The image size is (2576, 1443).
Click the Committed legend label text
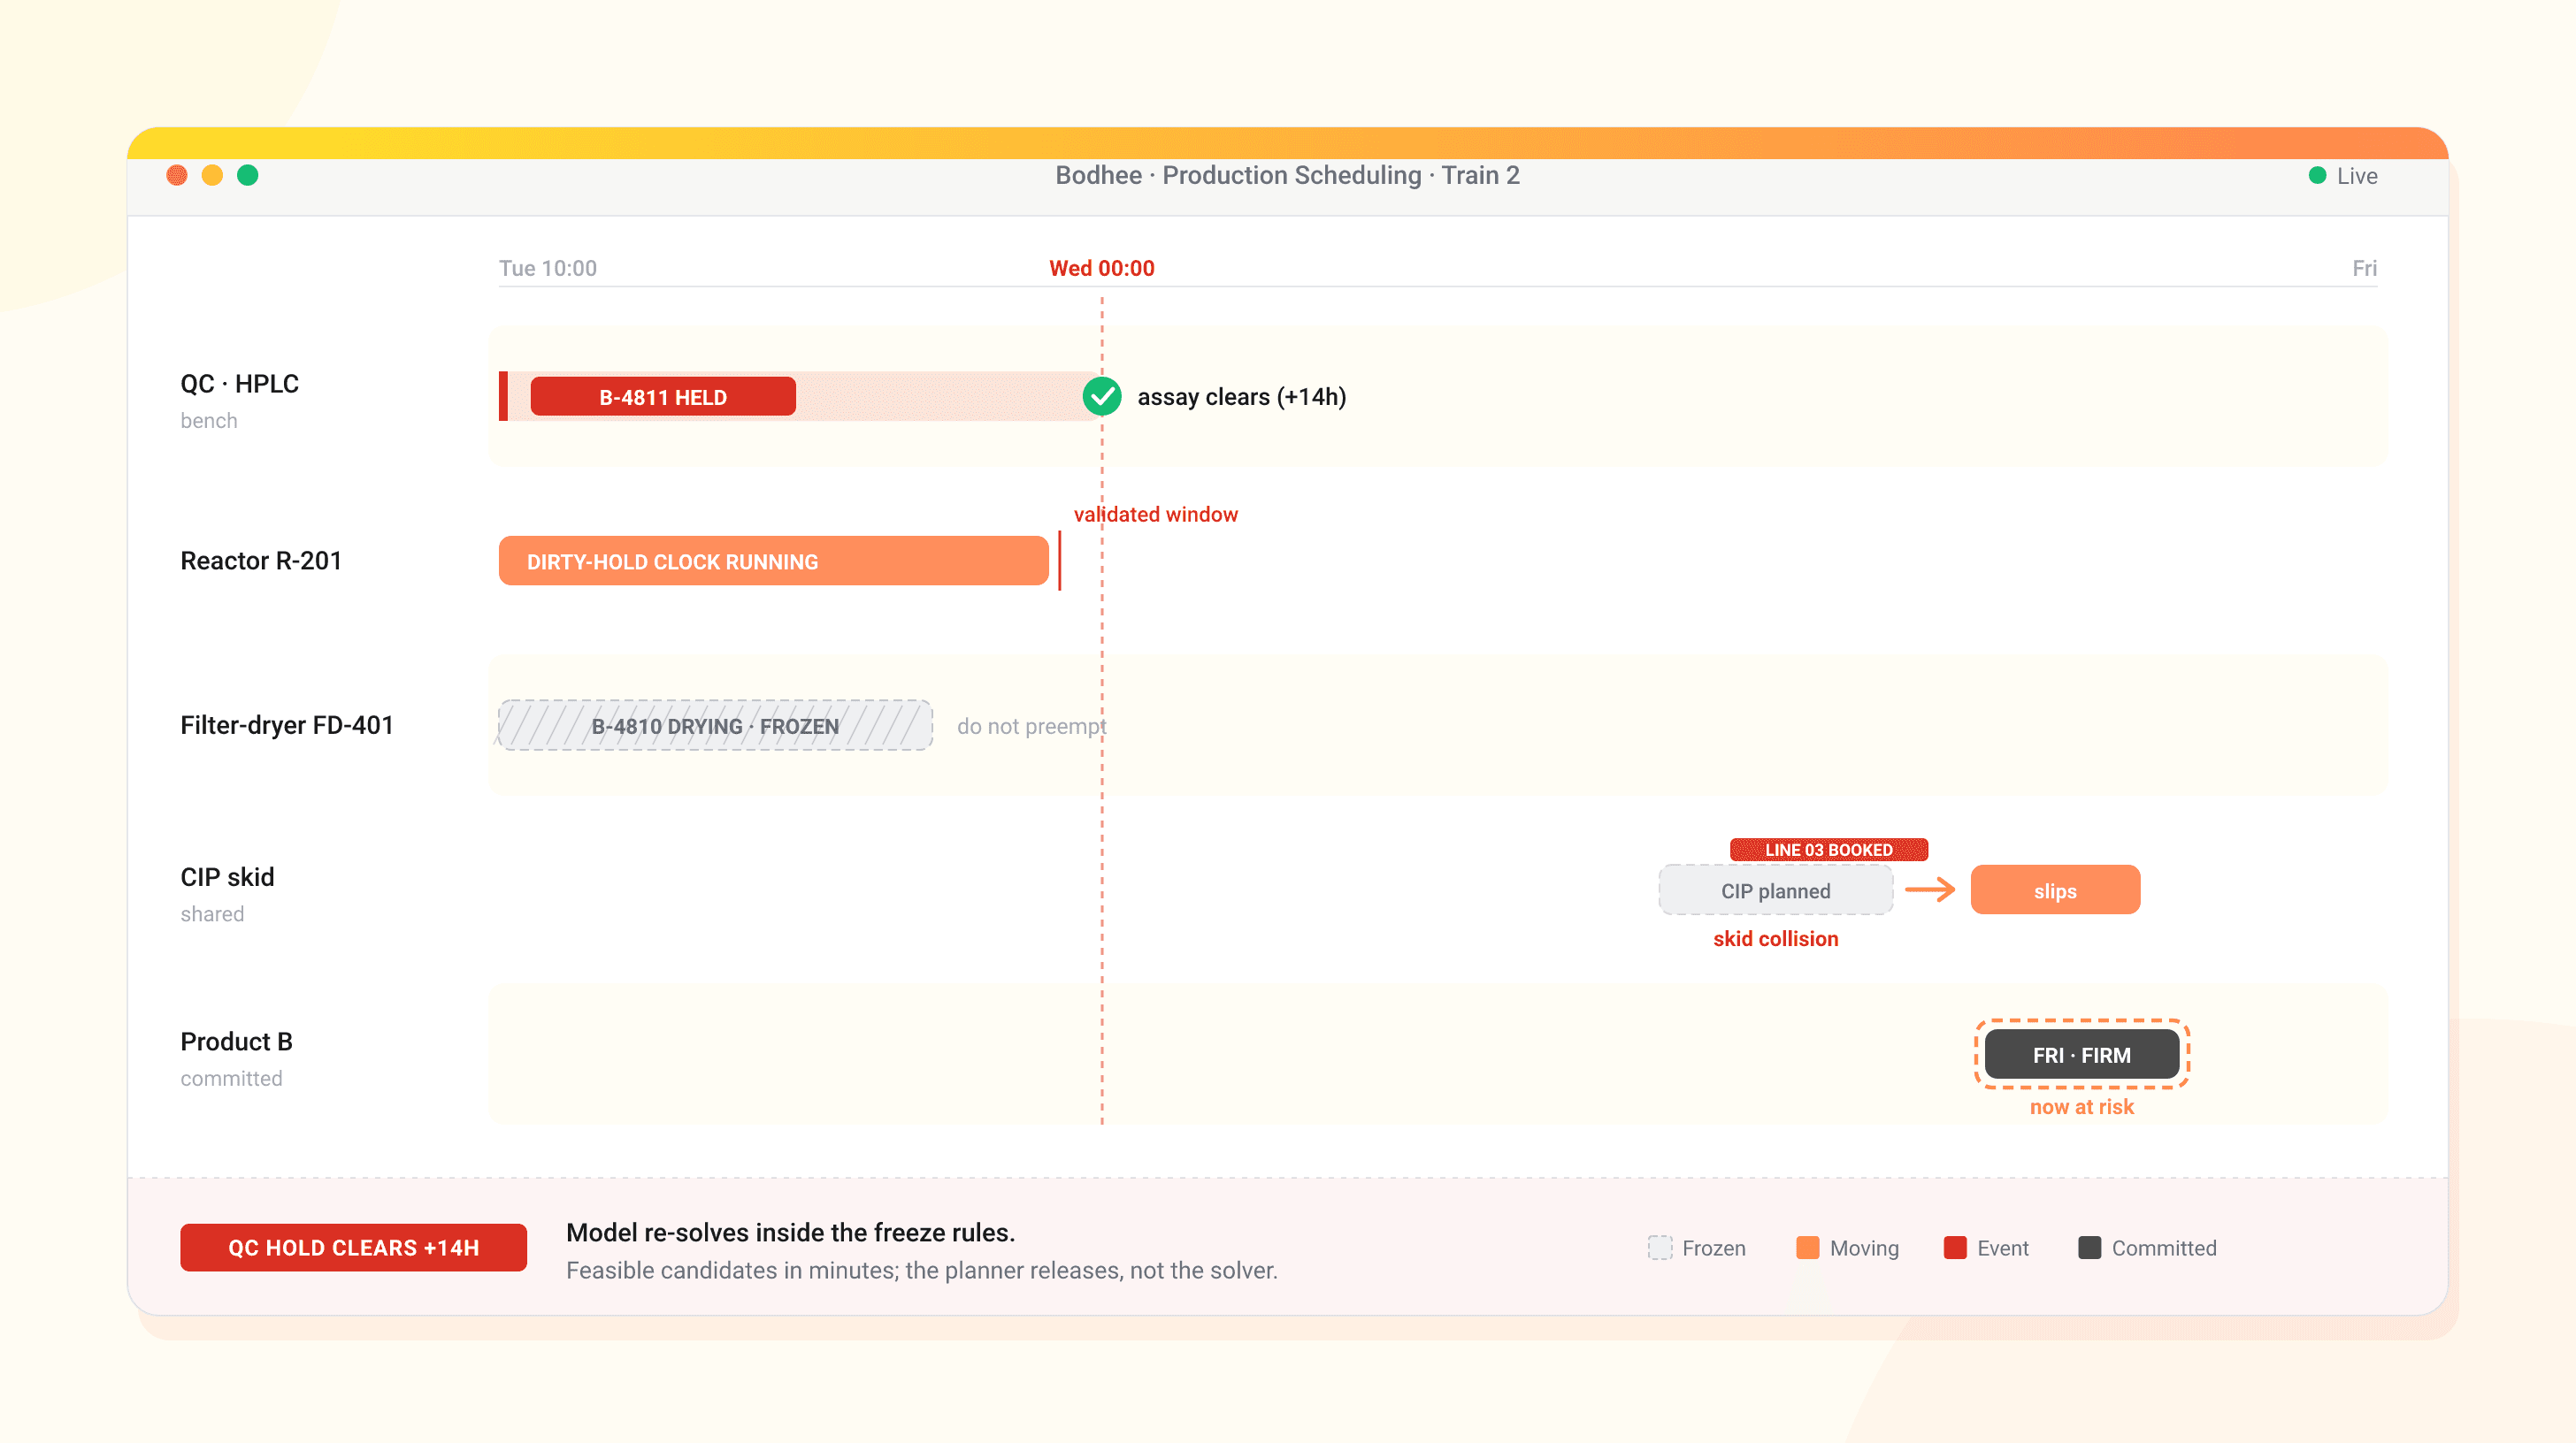tap(2164, 1249)
